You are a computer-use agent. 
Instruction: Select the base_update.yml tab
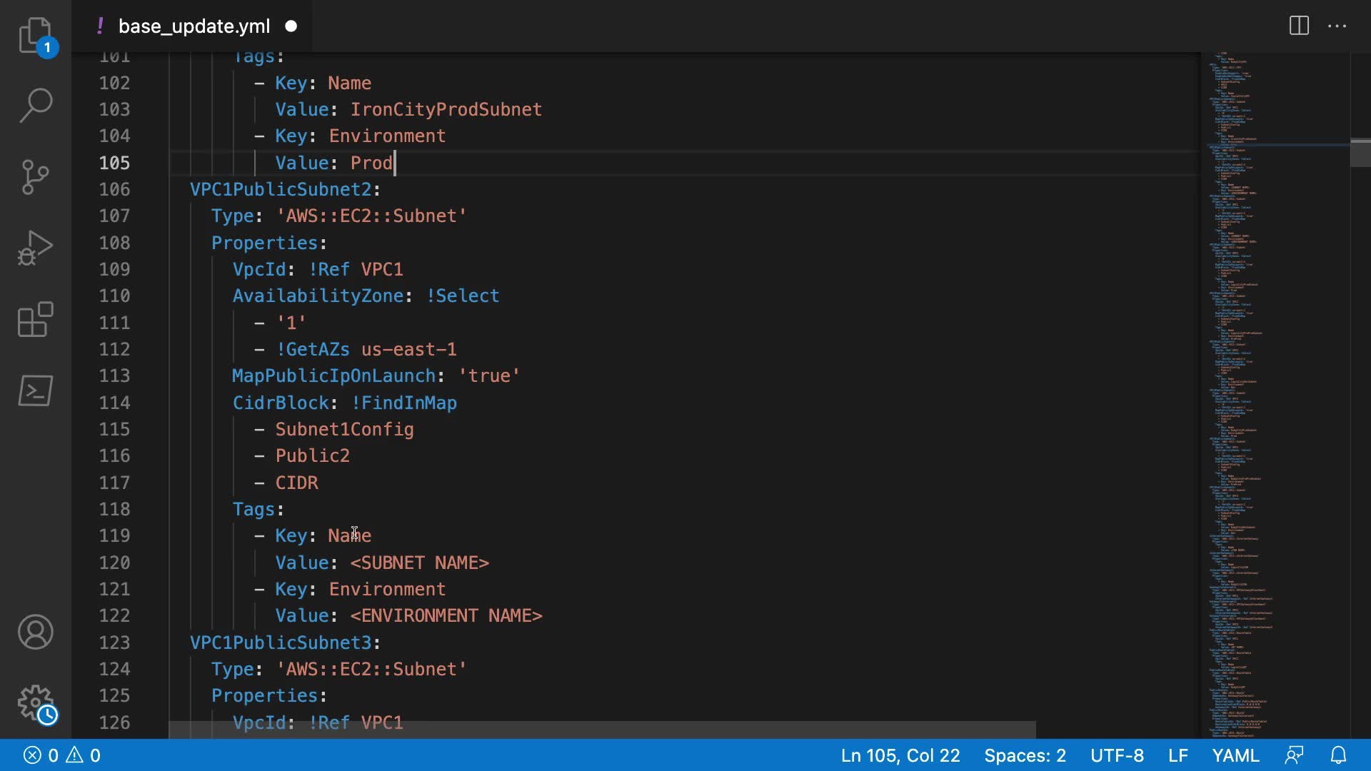[x=194, y=26]
